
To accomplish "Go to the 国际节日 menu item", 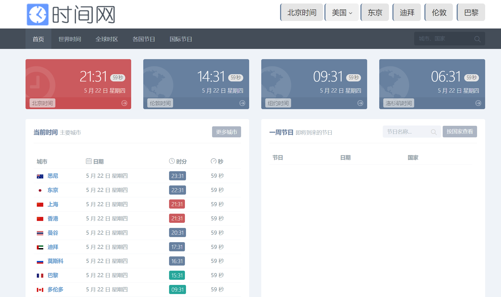I will (x=181, y=39).
